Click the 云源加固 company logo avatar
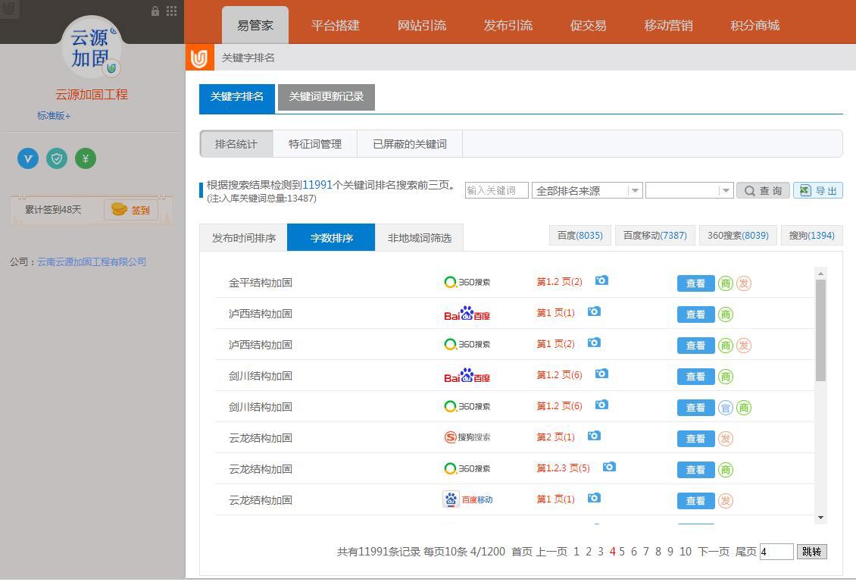Screen dimensions: 856x582 pos(91,48)
